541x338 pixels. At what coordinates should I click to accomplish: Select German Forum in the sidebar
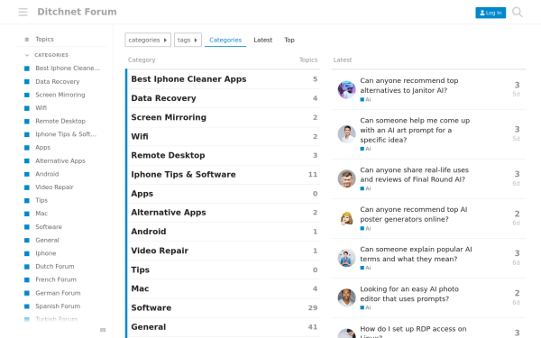click(x=58, y=293)
